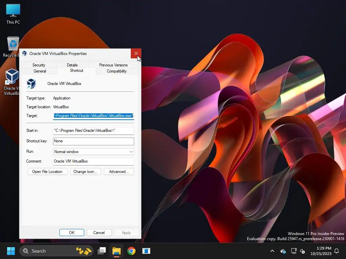Select the Recycle Bin desktop icon
The width and height of the screenshot is (346, 259).
tap(11, 47)
